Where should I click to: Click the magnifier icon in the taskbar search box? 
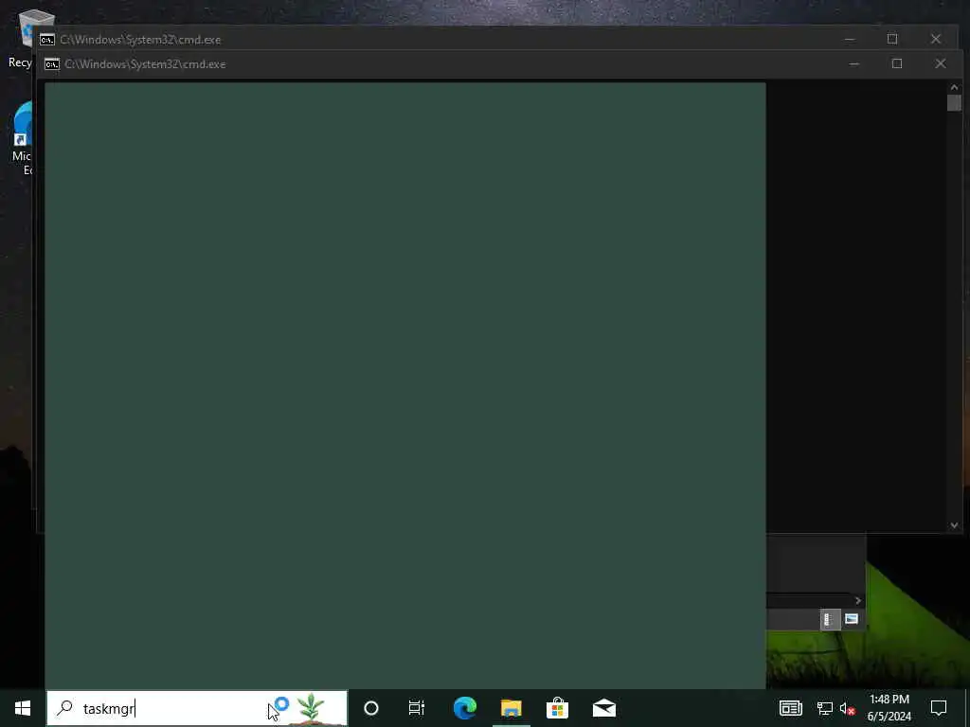tap(65, 708)
